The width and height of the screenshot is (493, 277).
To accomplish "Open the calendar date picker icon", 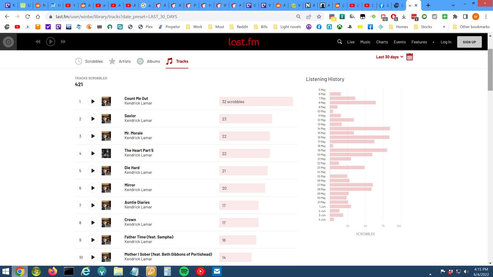I will click(409, 57).
